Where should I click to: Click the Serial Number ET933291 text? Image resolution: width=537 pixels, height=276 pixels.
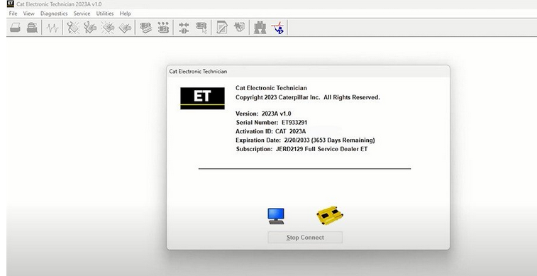pos(272,122)
